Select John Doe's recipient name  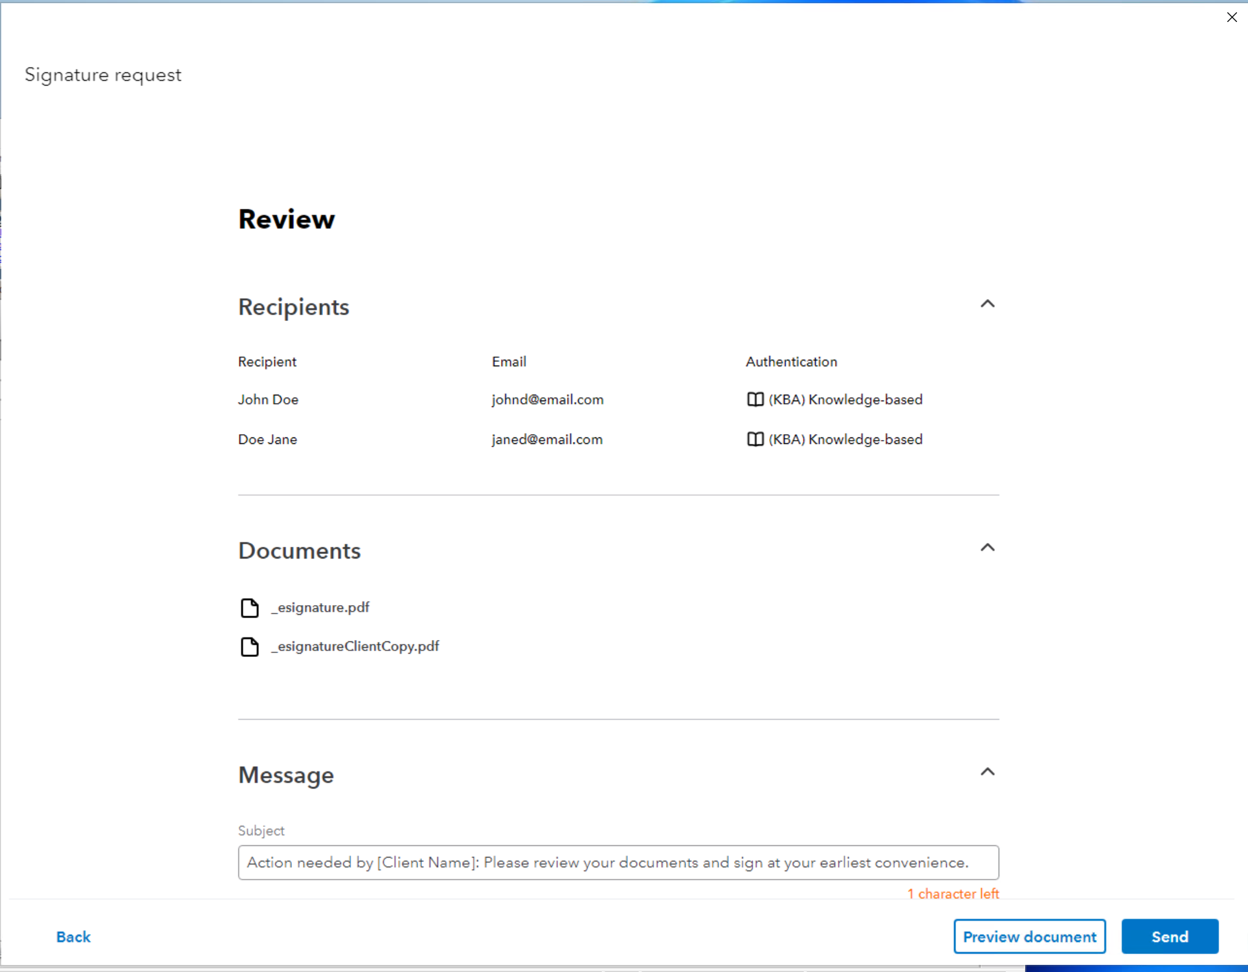click(267, 400)
